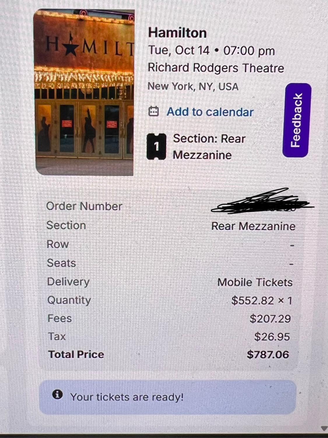Click the New York, NY, USA location text
Viewport: 328px width, 438px height.
193,86
